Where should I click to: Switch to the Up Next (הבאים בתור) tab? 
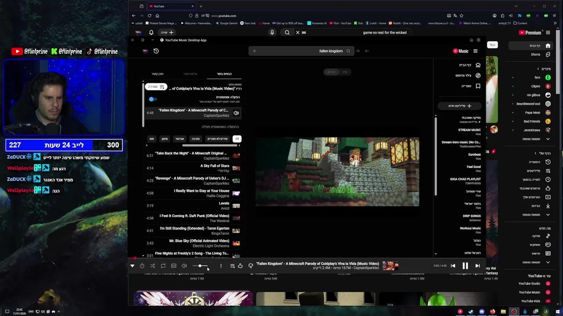[224, 74]
